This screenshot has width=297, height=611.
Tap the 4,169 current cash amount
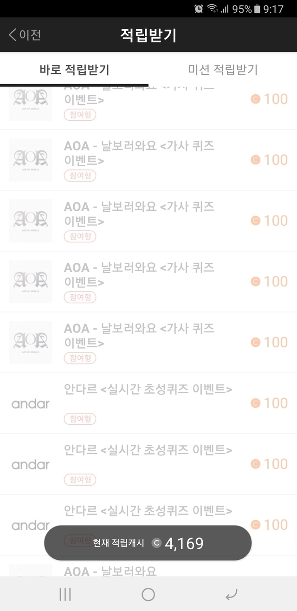184,543
